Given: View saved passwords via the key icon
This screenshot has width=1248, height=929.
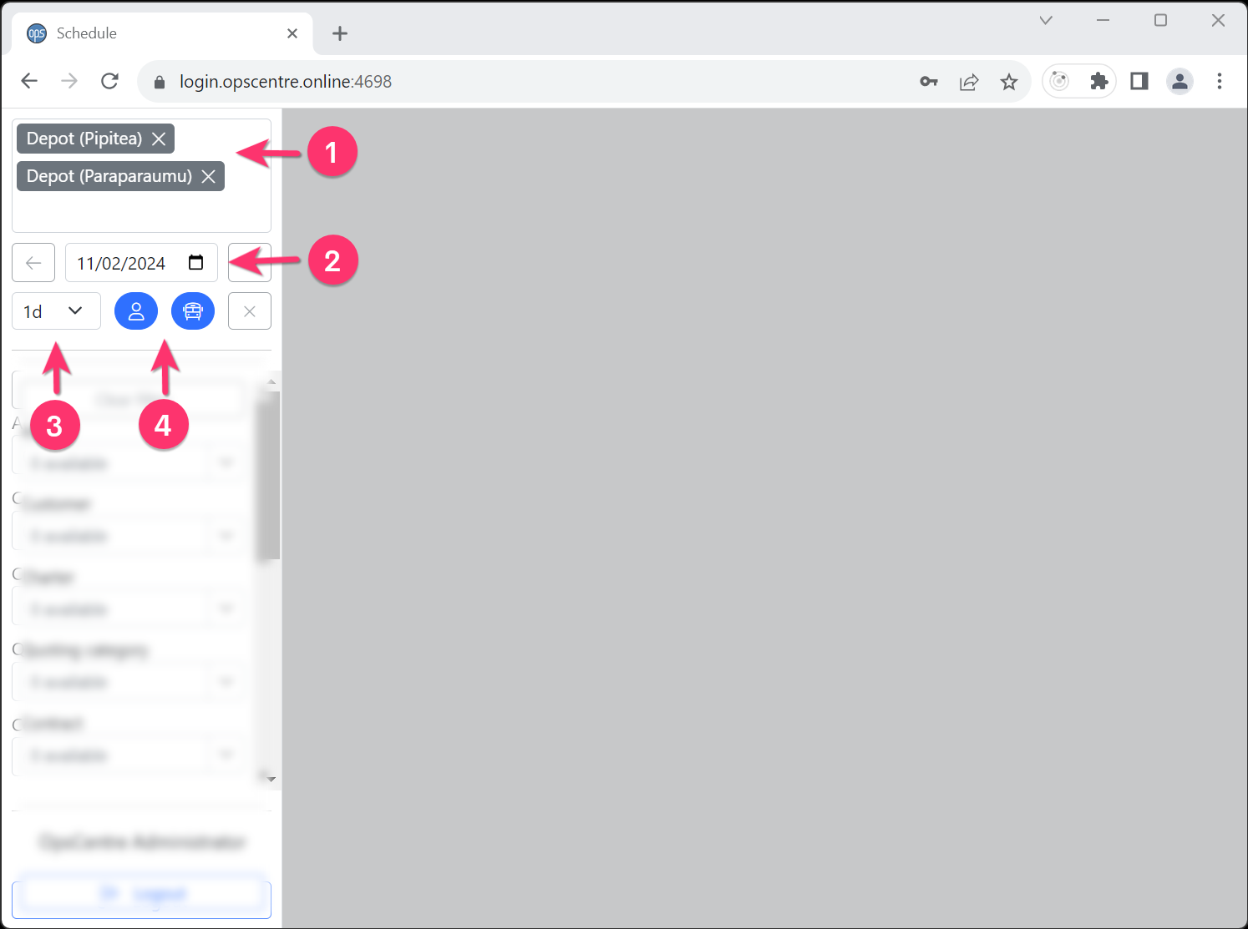Looking at the screenshot, I should coord(928,81).
